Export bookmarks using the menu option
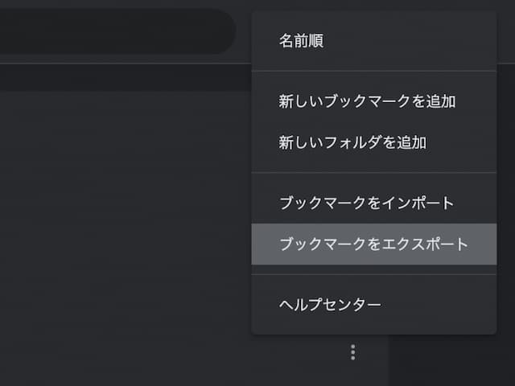Viewport: 515px width, 386px height. pos(373,244)
